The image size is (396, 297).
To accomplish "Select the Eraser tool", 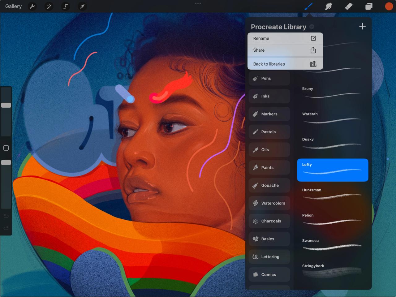I will tap(349, 6).
